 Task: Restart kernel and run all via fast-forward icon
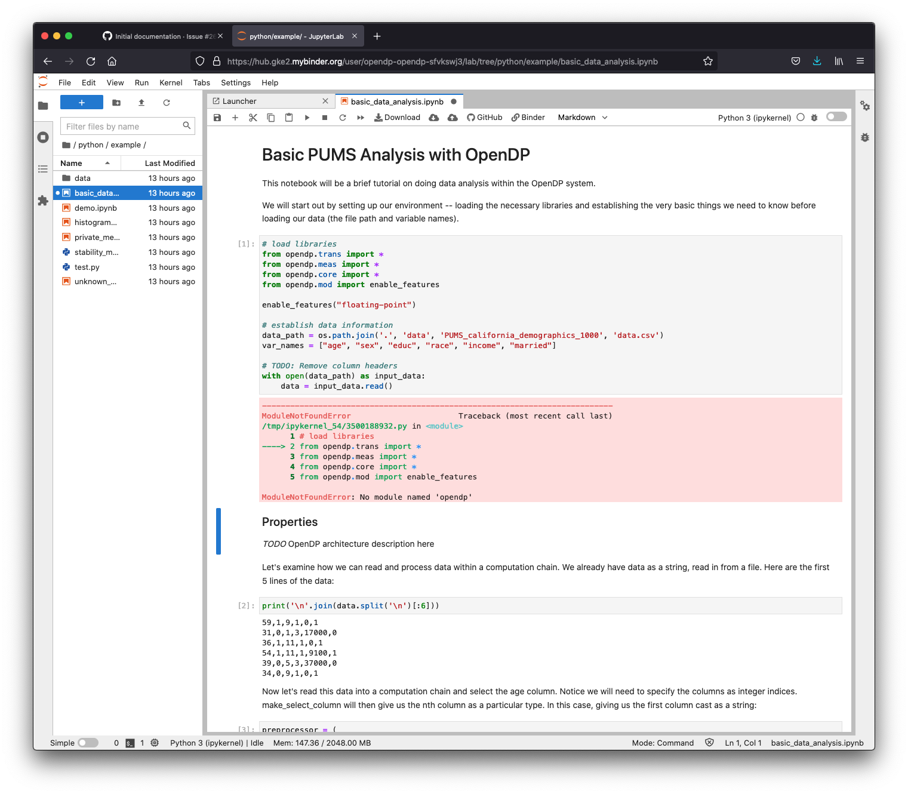[361, 117]
